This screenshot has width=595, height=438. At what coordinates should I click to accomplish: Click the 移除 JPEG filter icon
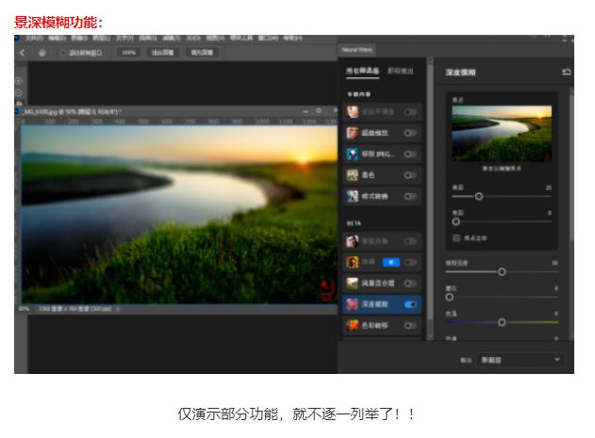pyautogui.click(x=352, y=154)
